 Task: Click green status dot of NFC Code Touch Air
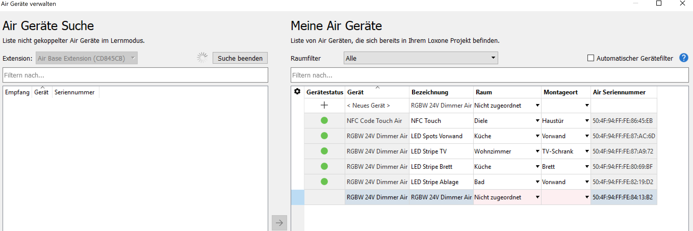324,121
